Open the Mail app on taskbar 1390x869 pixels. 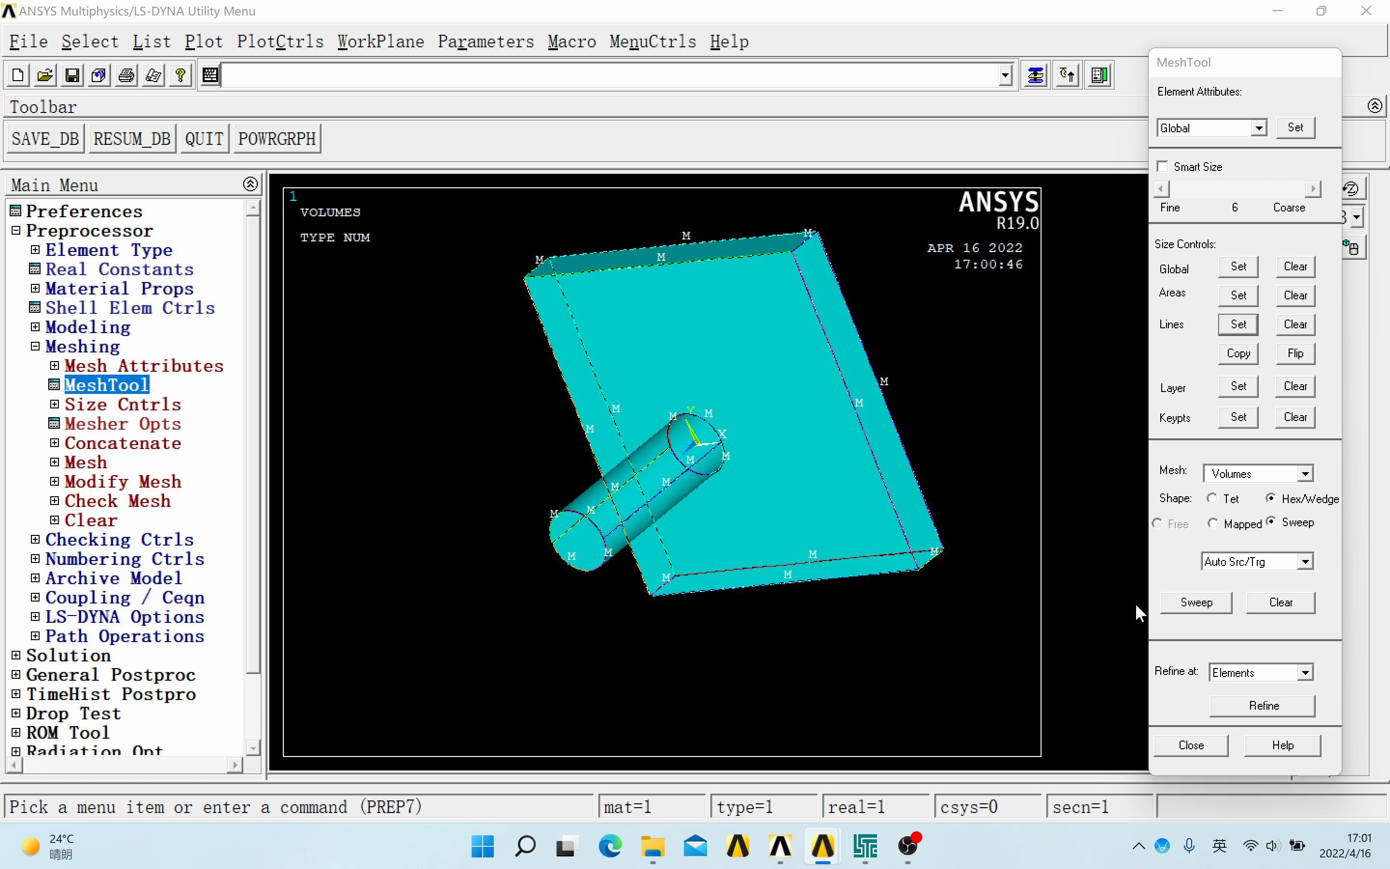coord(695,846)
